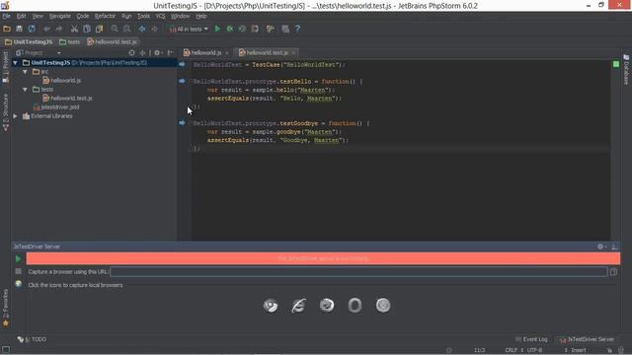The width and height of the screenshot is (632, 355).
Task: Capture the Safari browser icon
Action: (x=383, y=306)
